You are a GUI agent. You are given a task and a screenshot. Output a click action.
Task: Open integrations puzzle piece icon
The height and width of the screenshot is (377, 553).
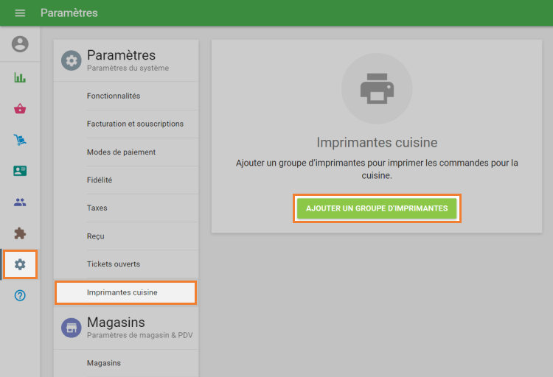point(20,233)
